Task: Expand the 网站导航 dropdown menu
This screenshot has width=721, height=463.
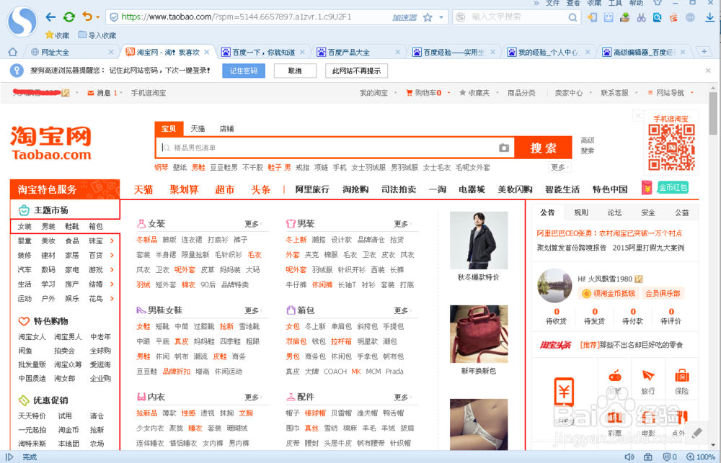Action: pos(692,93)
